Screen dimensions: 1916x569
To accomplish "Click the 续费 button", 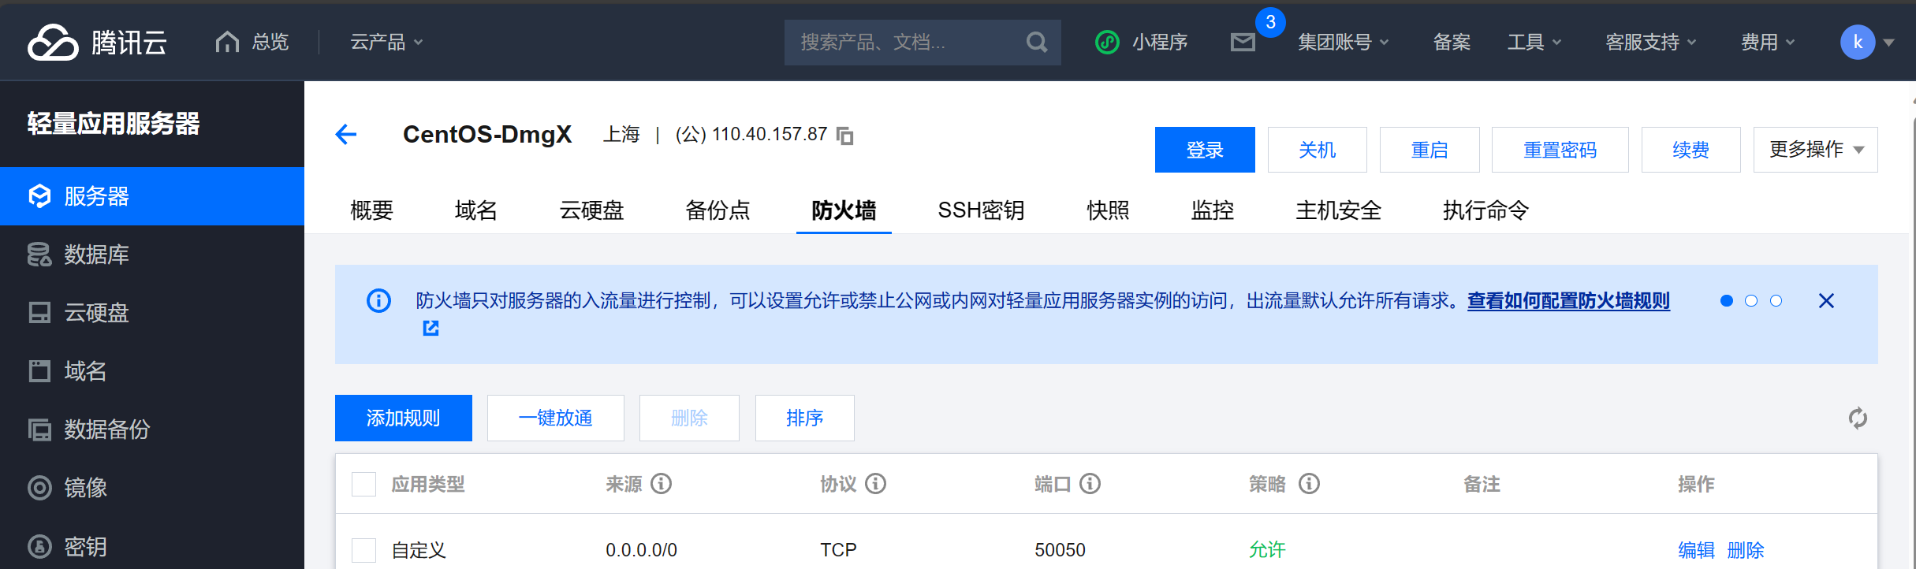I will click(1690, 150).
